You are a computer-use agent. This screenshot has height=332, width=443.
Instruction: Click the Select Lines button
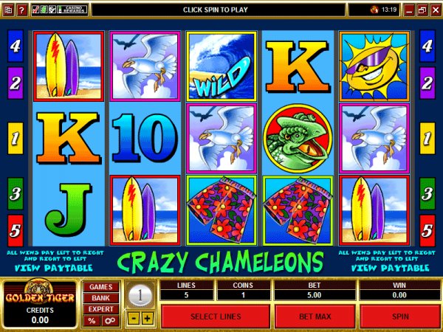(x=216, y=317)
